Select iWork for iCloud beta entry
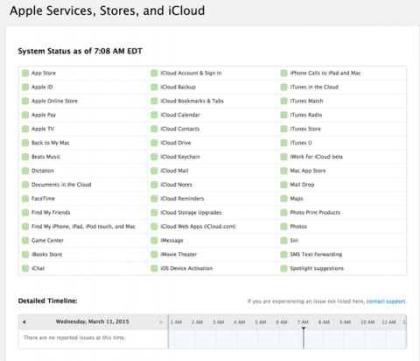 [316, 157]
